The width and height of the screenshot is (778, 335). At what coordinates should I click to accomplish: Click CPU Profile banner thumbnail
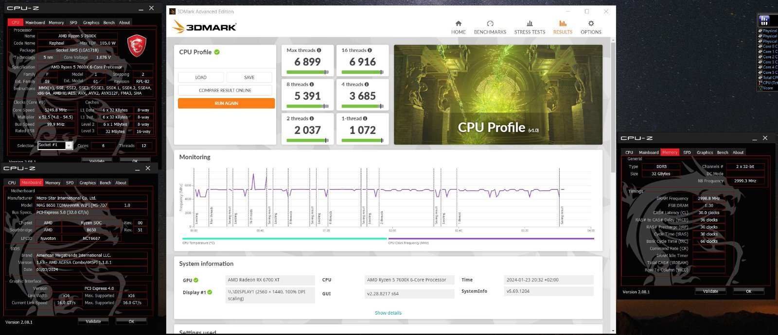pyautogui.click(x=498, y=95)
